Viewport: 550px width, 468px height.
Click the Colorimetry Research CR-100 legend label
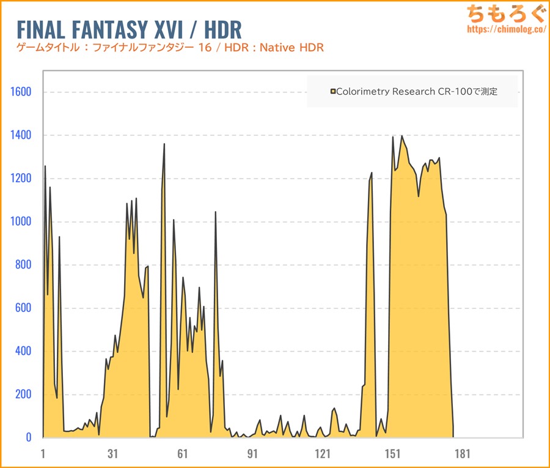pos(417,92)
